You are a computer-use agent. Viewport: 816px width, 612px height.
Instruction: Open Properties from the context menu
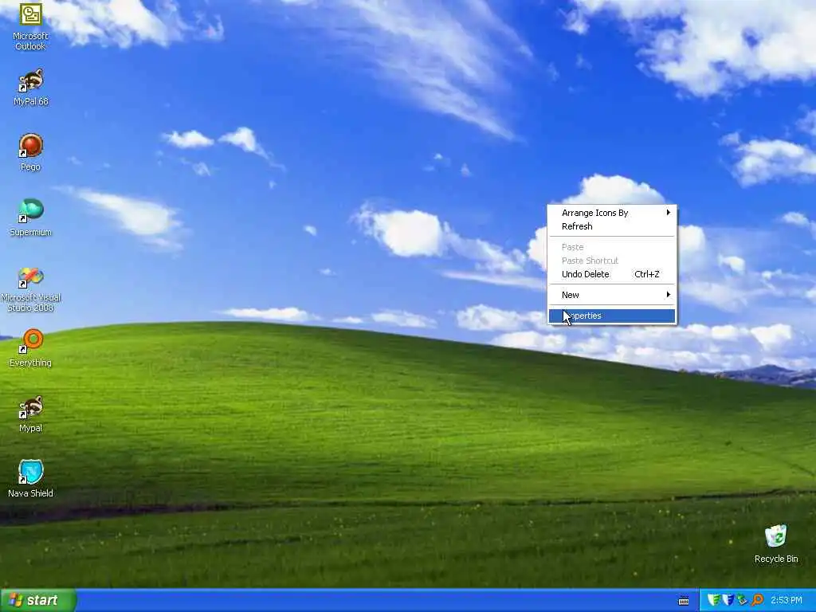tap(612, 316)
